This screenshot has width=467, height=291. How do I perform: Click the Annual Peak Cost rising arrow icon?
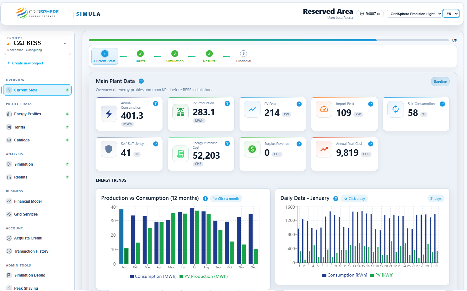[324, 149]
